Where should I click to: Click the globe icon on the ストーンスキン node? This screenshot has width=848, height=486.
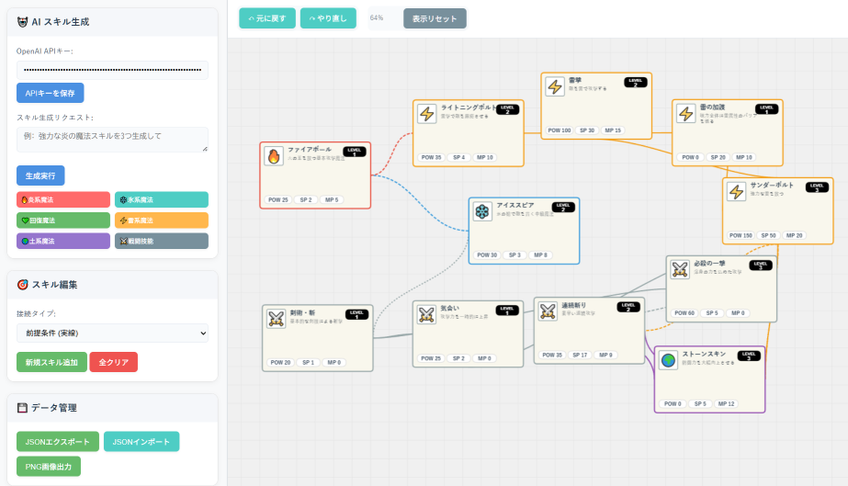point(668,360)
